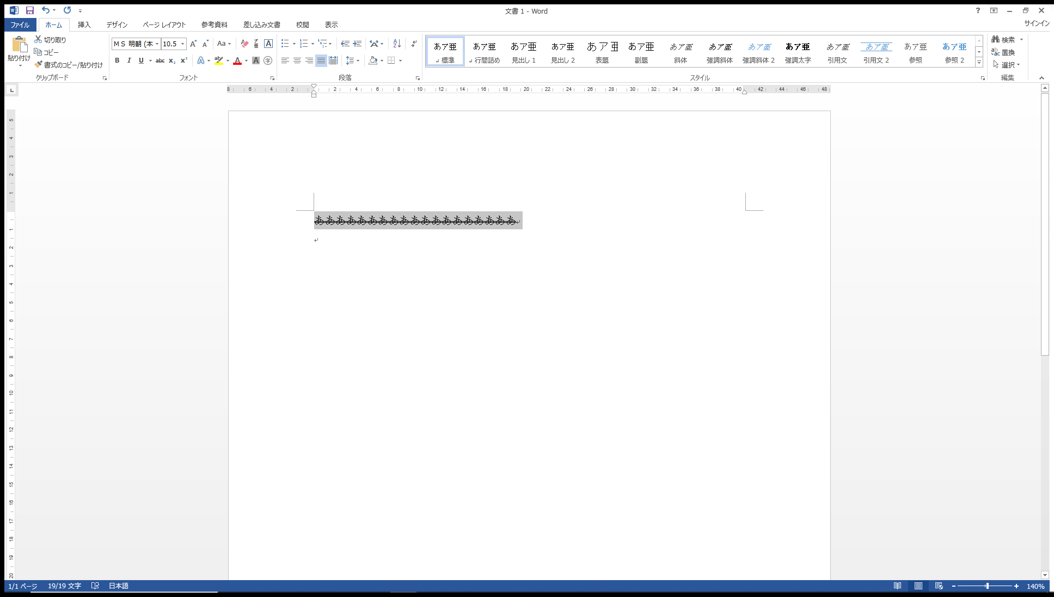Switch to Read Mode view in the status bar
This screenshot has height=597, width=1054.
tap(897, 586)
